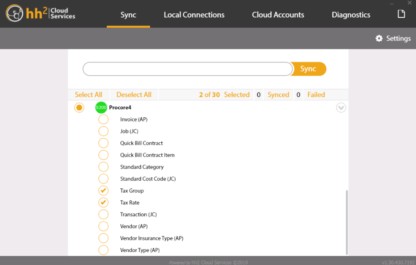The width and height of the screenshot is (416, 265).
Task: Click the 'Vendor (AP)' label
Action: tap(134, 226)
